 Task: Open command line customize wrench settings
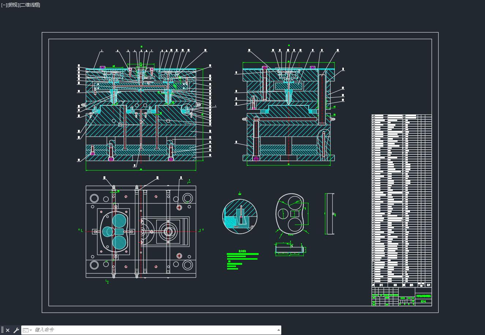click(x=16, y=330)
